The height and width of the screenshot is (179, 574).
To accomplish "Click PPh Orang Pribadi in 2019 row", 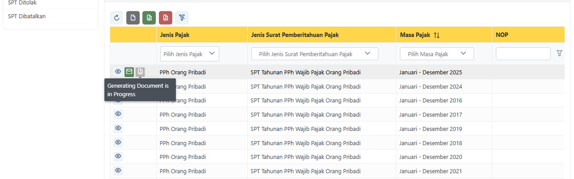I will 183,129.
